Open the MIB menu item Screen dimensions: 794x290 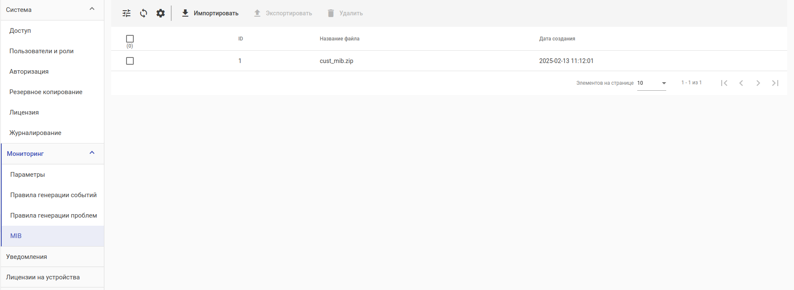16,236
